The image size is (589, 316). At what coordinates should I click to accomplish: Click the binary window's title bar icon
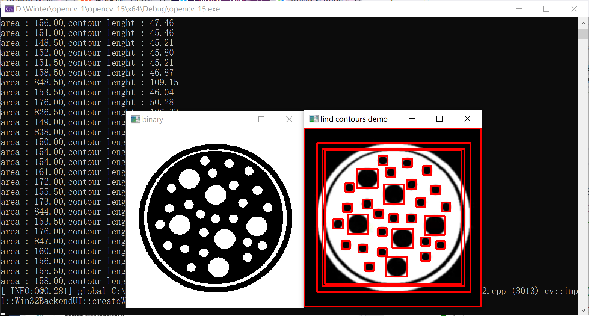pos(136,119)
